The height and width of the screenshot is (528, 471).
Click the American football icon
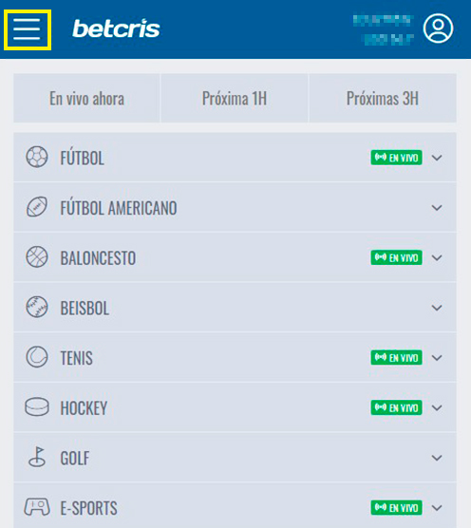37,207
